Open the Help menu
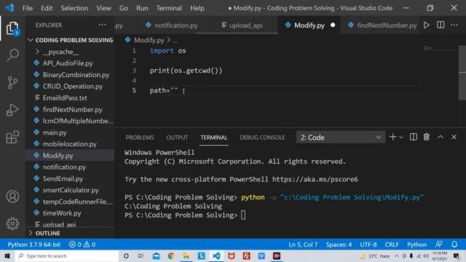 197,8
